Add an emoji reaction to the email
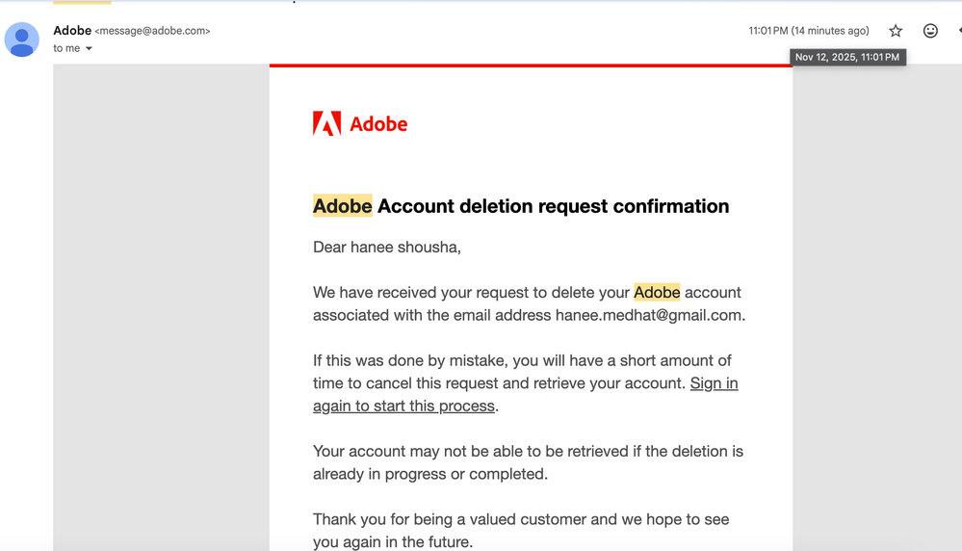The width and height of the screenshot is (962, 551). [x=930, y=31]
